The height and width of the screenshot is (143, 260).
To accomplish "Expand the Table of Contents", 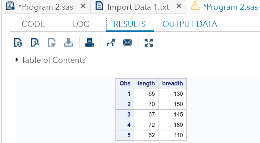I will click(x=17, y=60).
